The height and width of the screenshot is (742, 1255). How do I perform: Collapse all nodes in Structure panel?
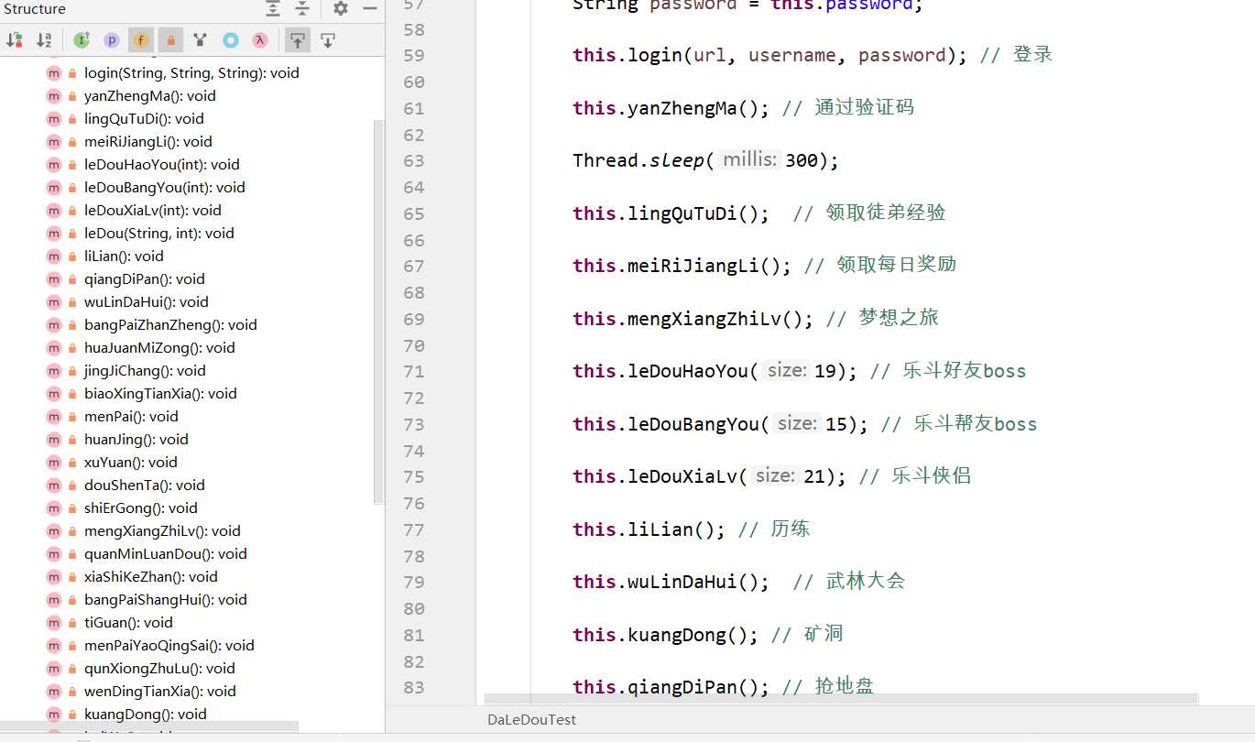point(302,8)
